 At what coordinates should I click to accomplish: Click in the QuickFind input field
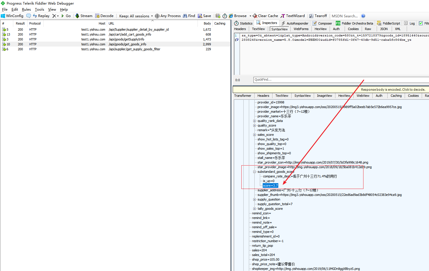coord(341,80)
